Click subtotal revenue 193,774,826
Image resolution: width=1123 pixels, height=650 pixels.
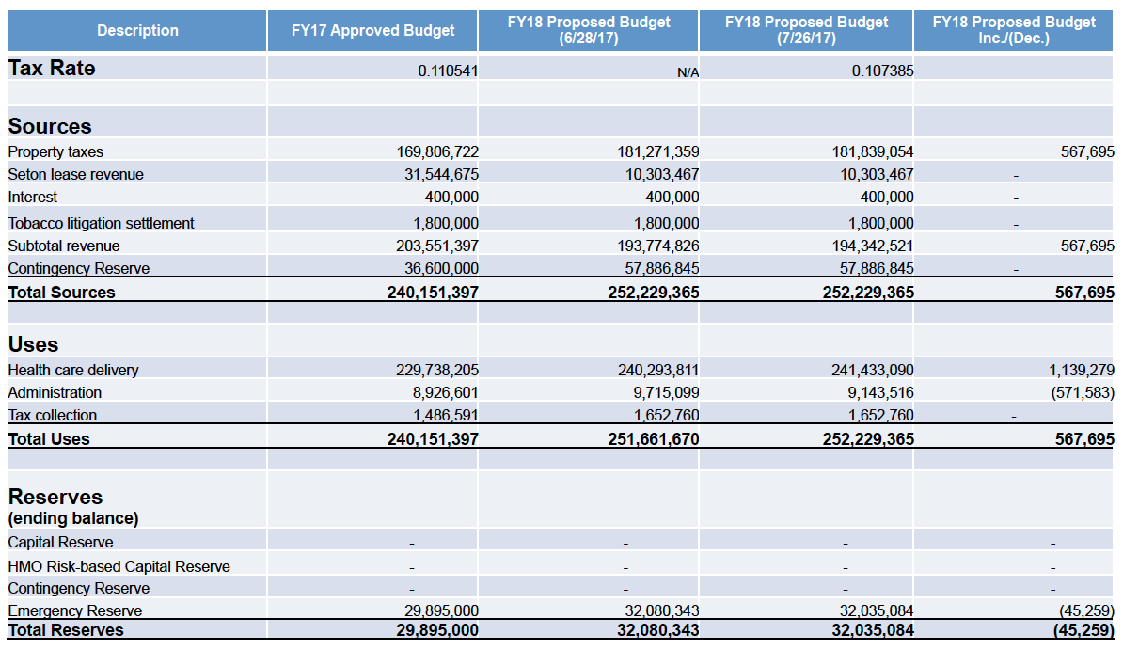click(x=657, y=246)
